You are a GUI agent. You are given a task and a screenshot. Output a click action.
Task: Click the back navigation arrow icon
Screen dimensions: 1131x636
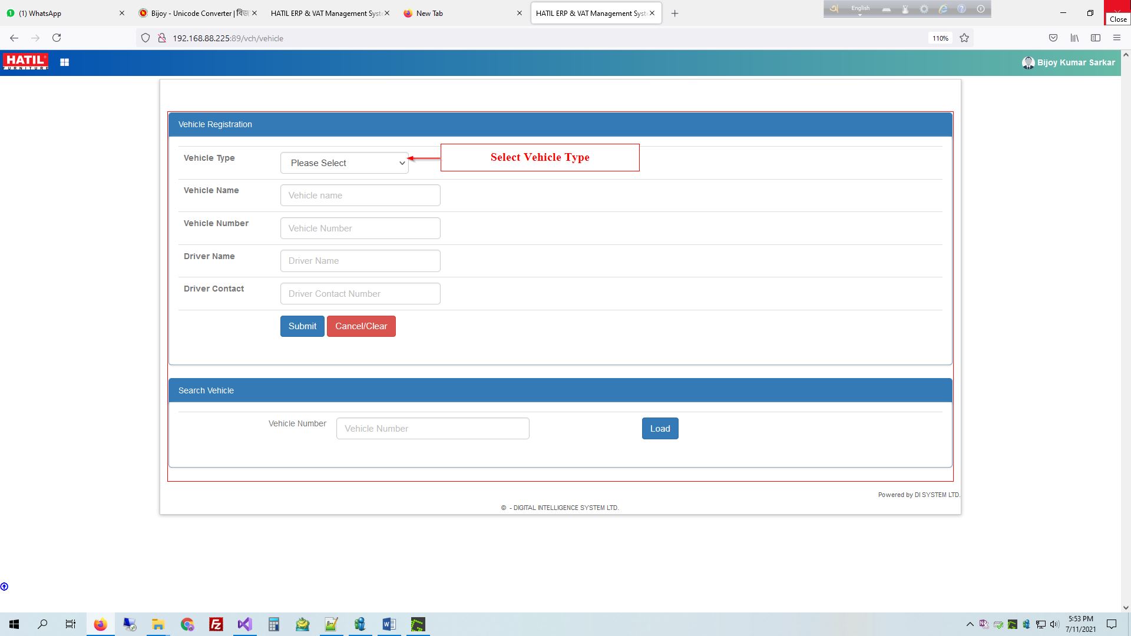click(x=14, y=38)
